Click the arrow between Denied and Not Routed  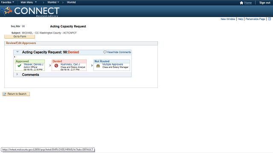[92, 65]
